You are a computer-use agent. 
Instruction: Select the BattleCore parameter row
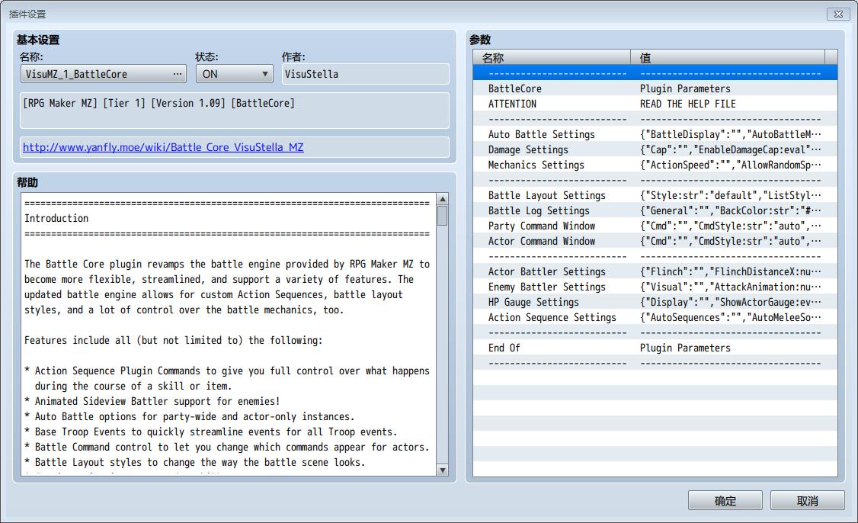click(x=655, y=88)
